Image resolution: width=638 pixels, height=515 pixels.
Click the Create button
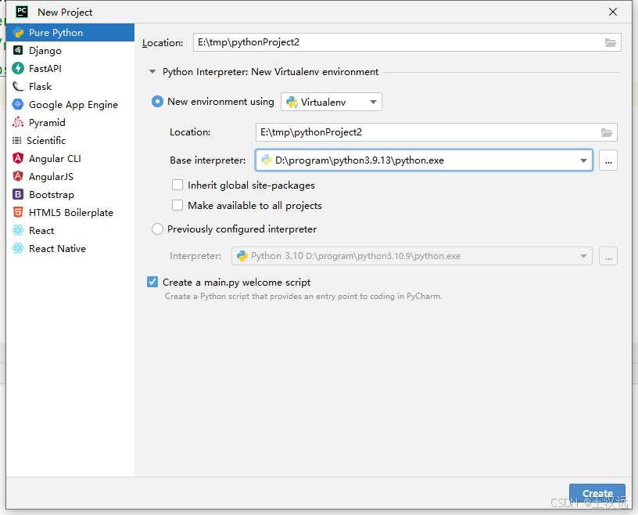click(x=597, y=493)
